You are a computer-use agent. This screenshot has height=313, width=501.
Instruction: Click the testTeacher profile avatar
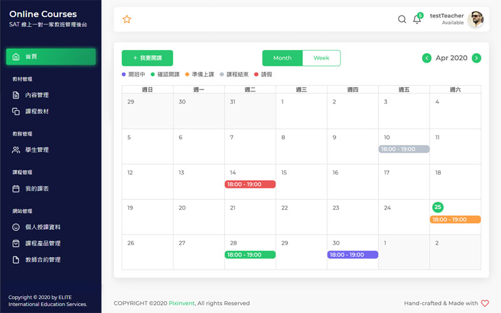[476, 19]
